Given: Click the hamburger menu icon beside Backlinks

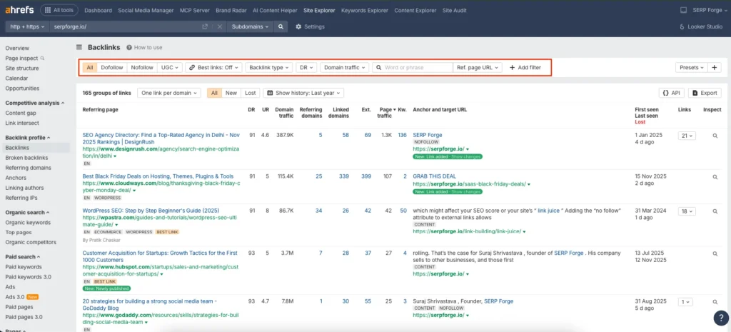Looking at the screenshot, I should (79, 47).
